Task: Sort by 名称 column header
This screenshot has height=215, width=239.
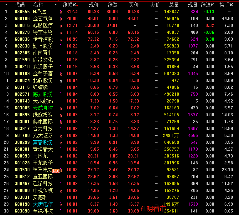Action: [x=38, y=5]
